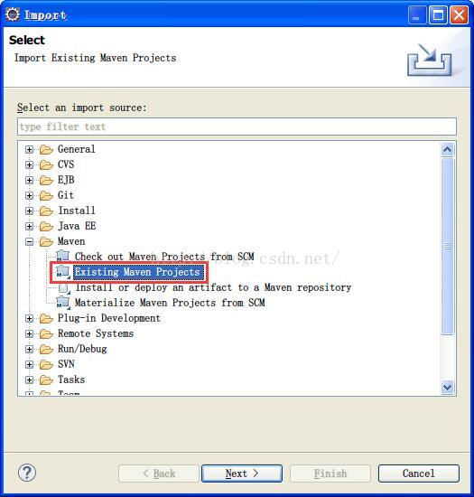
Task: Expand the Java EE category
Action: (x=29, y=226)
